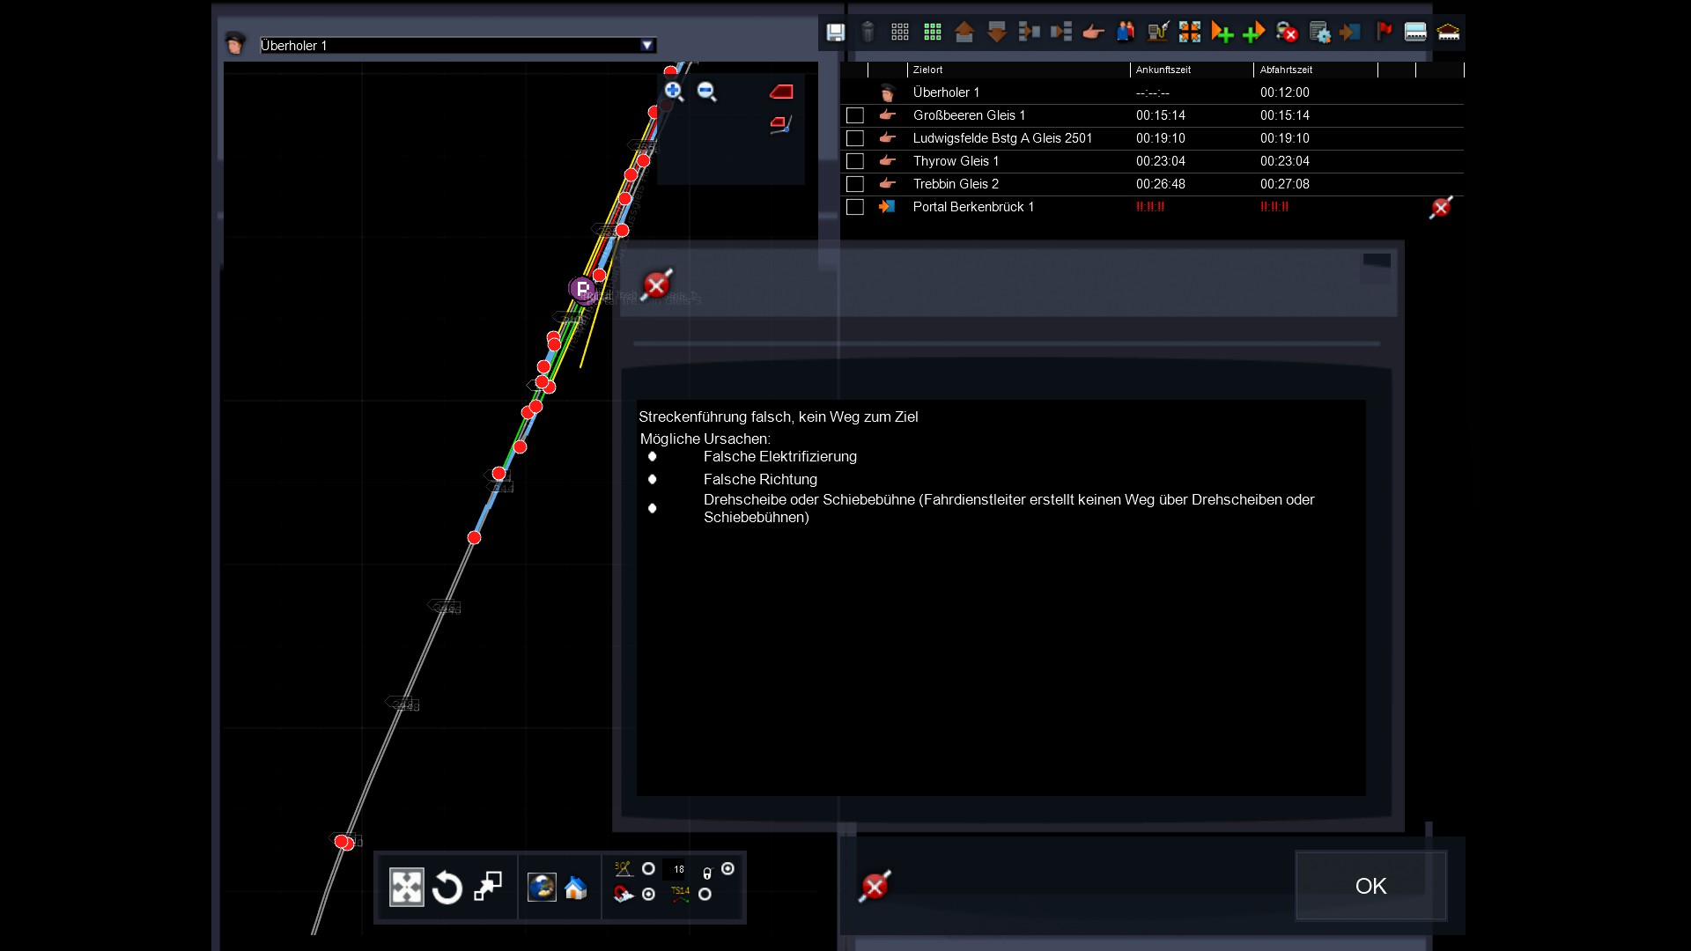Click the Abfahrtszeit column header
Image resolution: width=1691 pixels, height=951 pixels.
1286,70
